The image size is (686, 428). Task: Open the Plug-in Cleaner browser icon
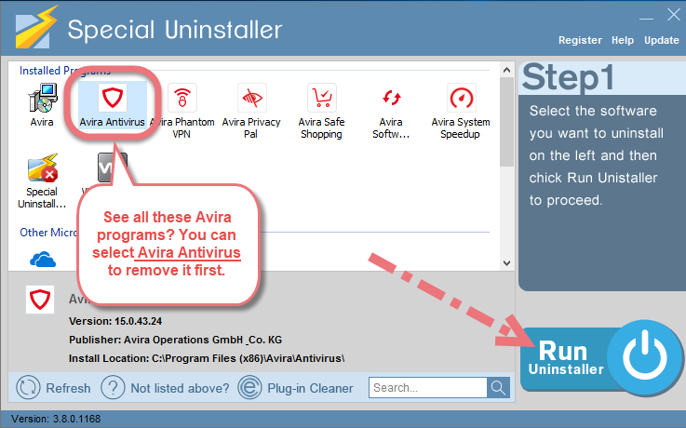tap(249, 387)
